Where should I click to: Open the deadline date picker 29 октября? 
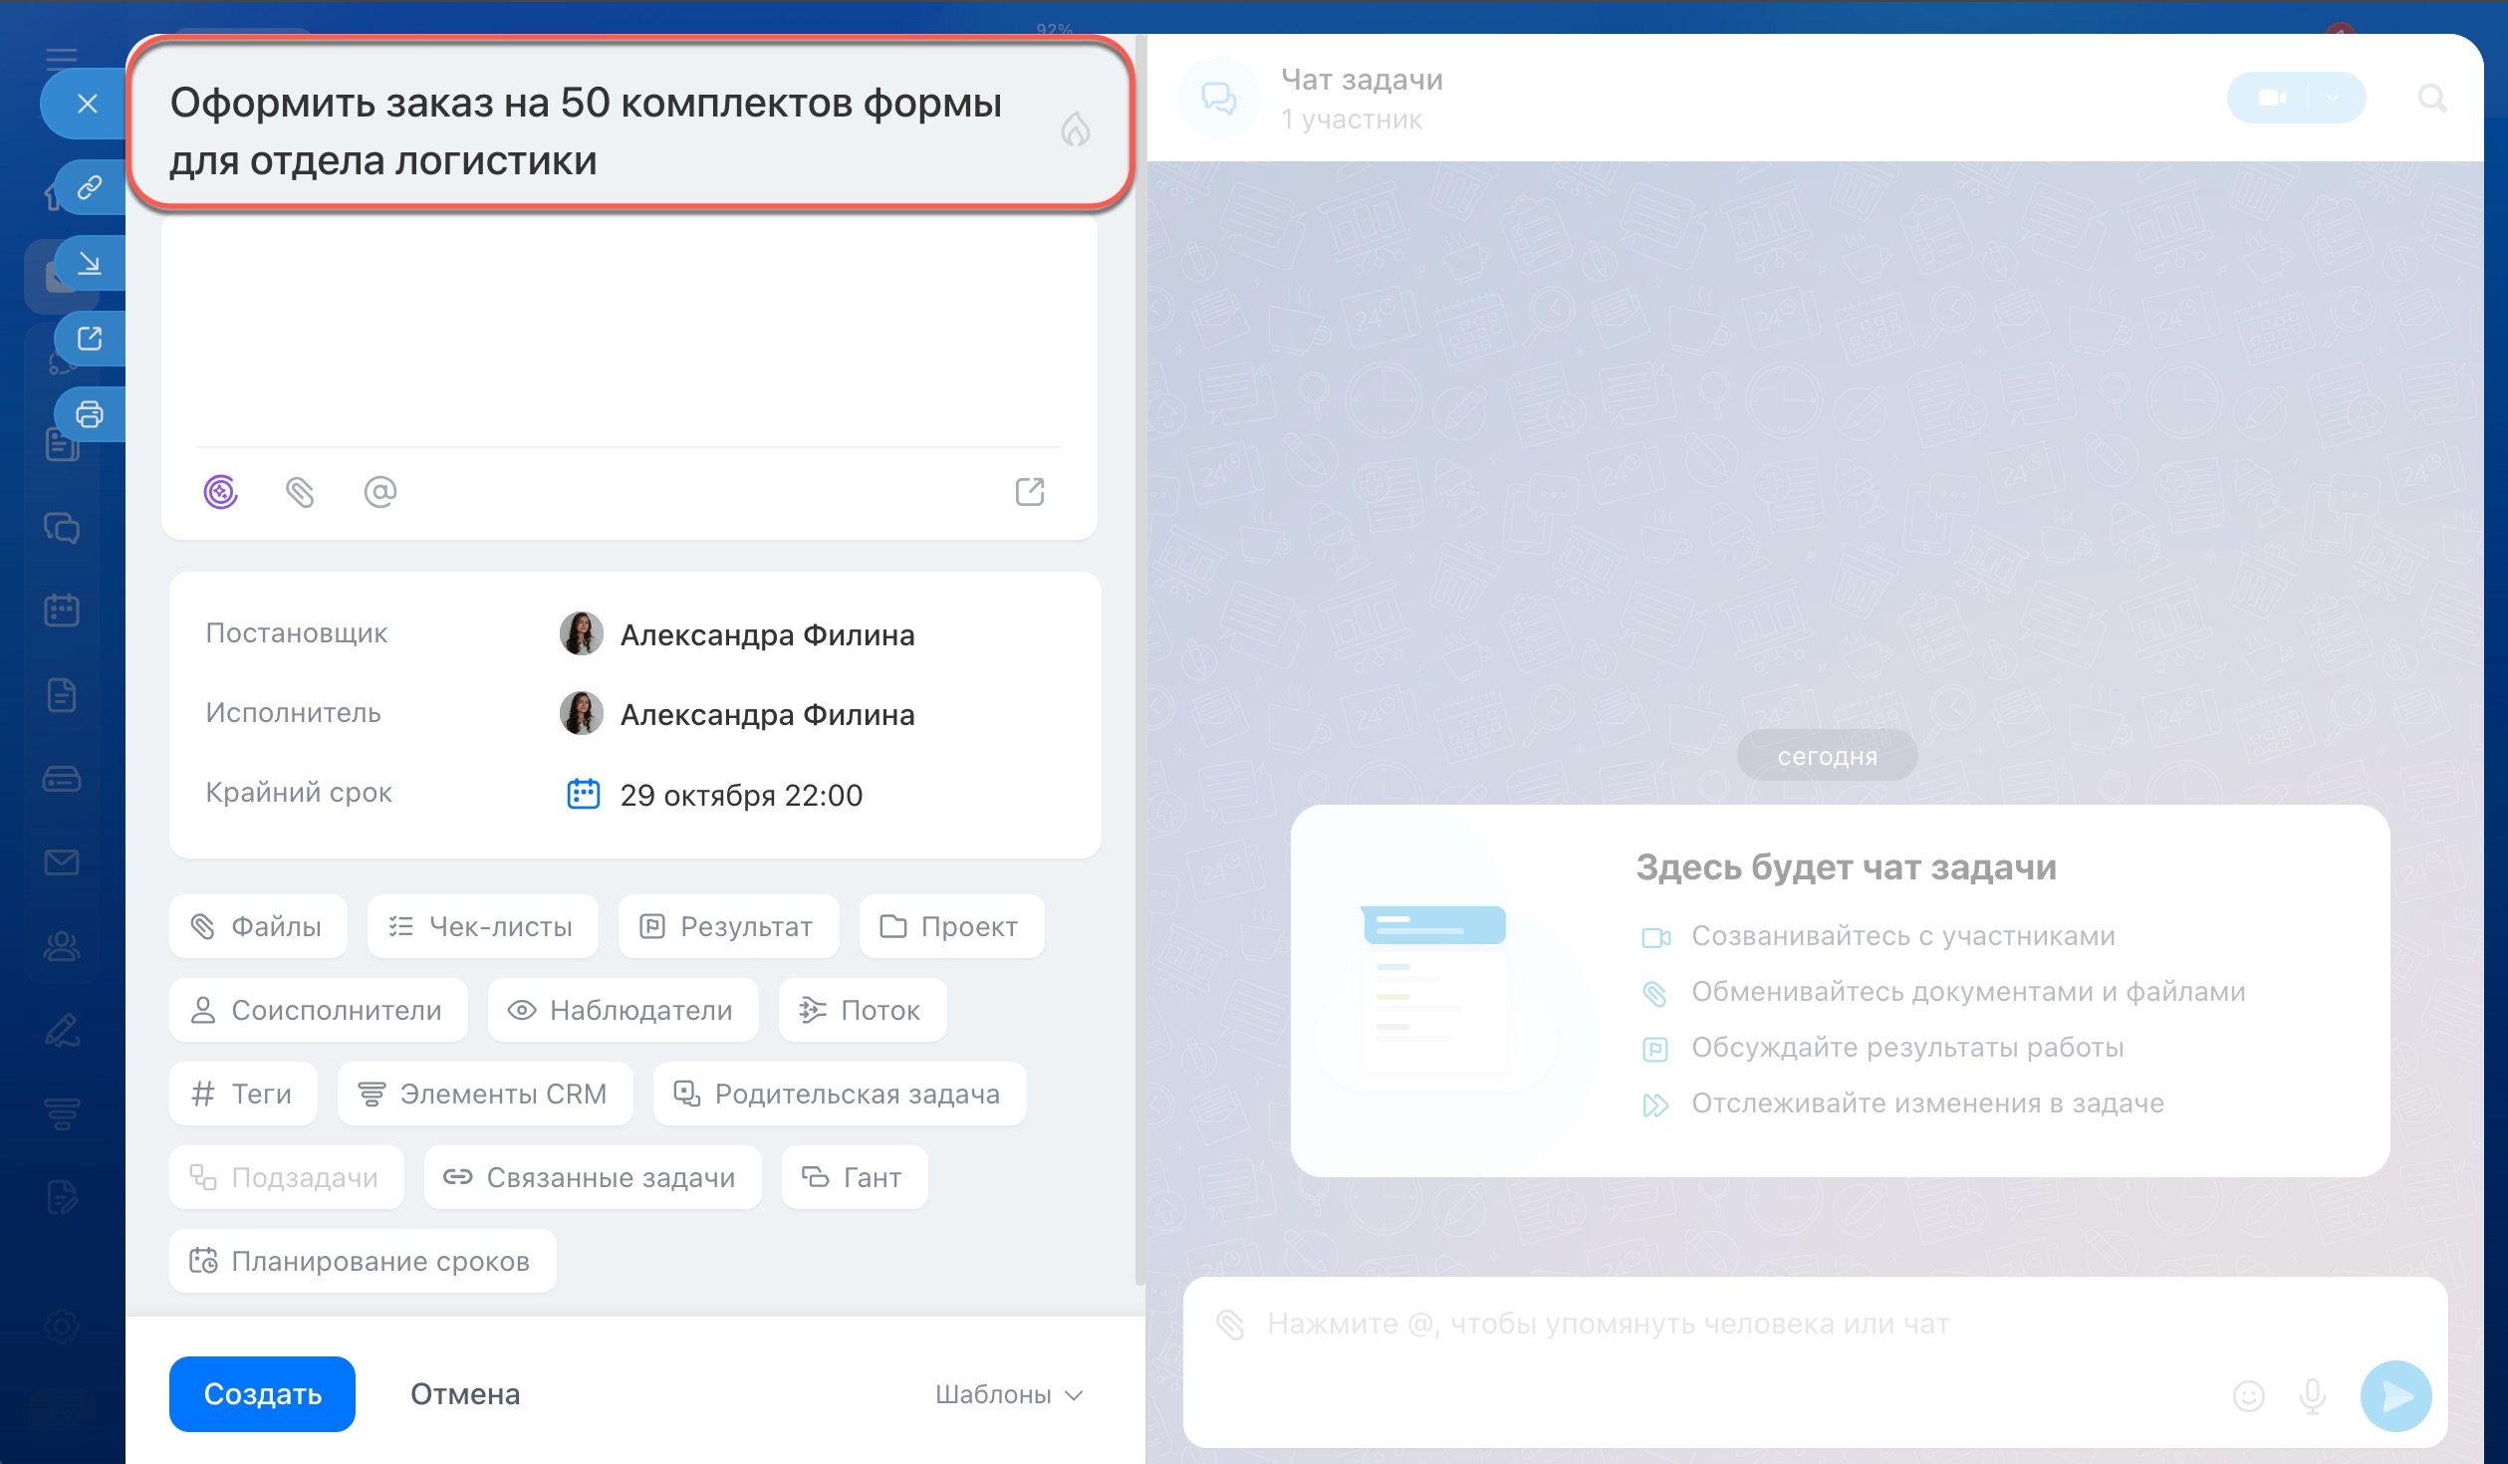[x=740, y=795]
